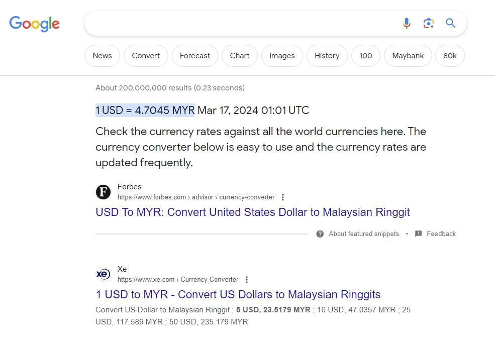Screen dimensions: 495x346
Task: Click the Xe URL breadcrumb
Action: coord(178,279)
